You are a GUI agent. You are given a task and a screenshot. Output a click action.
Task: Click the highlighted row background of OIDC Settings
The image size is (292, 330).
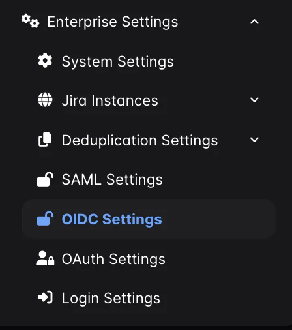tap(149, 219)
